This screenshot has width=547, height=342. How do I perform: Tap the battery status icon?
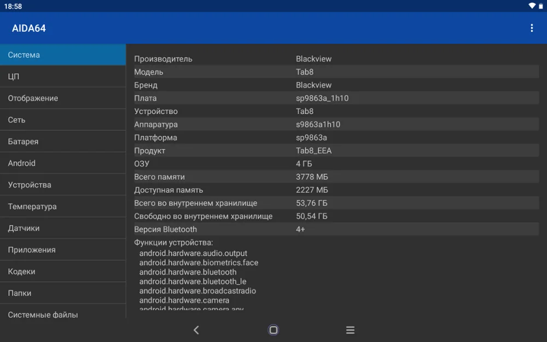541,6
